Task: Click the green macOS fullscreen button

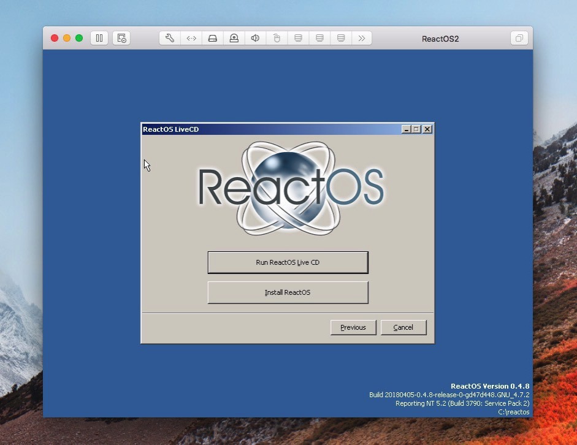Action: (x=79, y=38)
